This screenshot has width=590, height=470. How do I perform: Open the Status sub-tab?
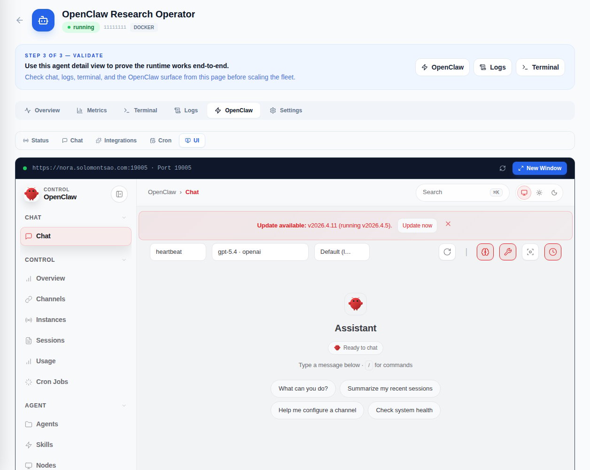pyautogui.click(x=36, y=141)
